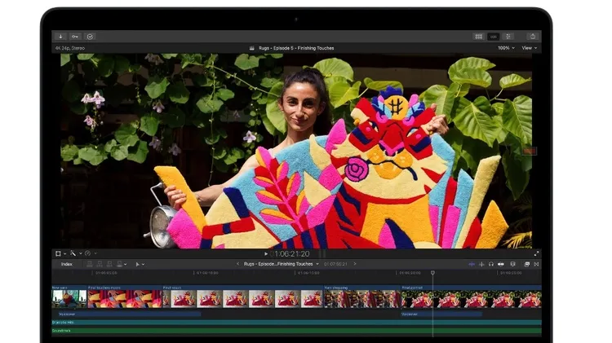Open Rugs - Episode...Finishing Touches project menu
This screenshot has height=343, width=612.
click(281, 264)
